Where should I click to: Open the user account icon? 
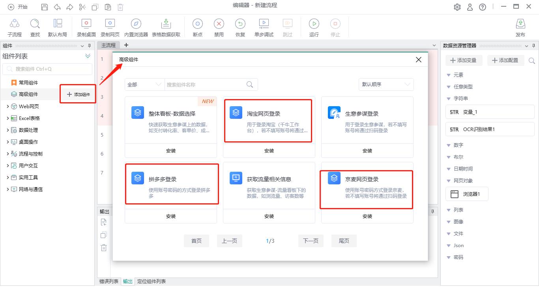(x=470, y=7)
